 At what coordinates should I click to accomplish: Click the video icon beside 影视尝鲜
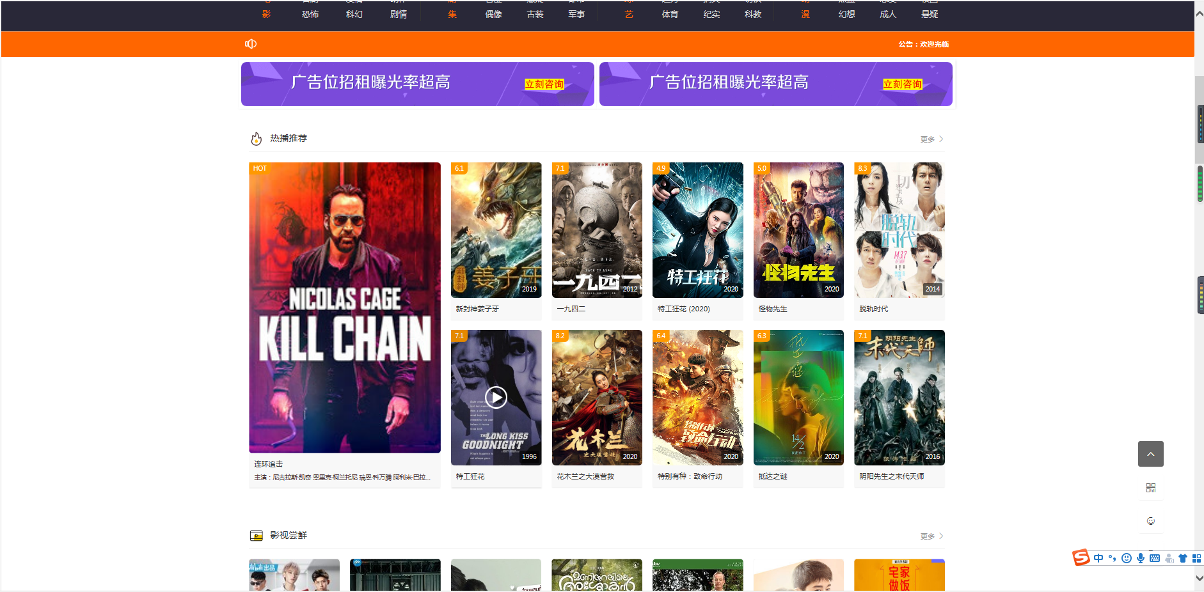[257, 536]
